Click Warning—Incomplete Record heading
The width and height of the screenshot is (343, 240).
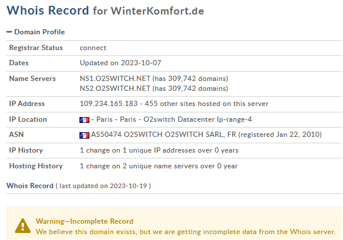click(85, 221)
